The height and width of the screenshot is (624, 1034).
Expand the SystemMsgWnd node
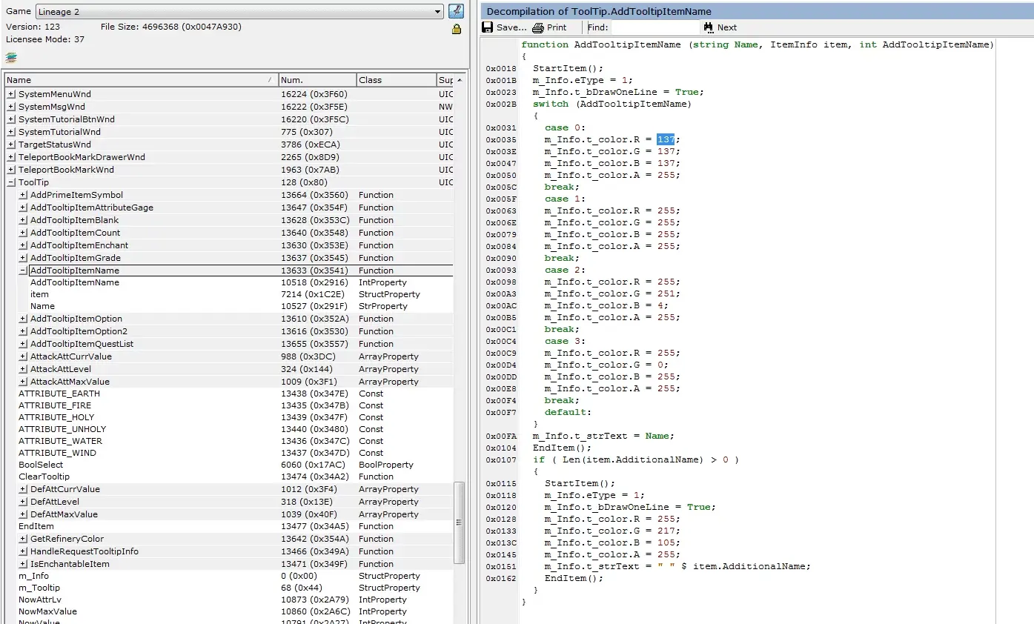[x=11, y=107]
